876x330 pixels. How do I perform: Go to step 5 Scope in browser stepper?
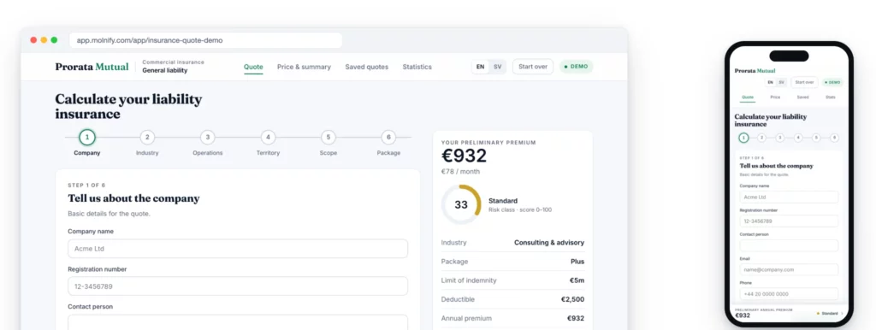328,138
